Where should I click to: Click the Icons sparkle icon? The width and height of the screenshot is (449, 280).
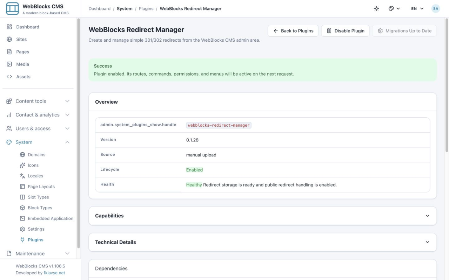coord(22,165)
